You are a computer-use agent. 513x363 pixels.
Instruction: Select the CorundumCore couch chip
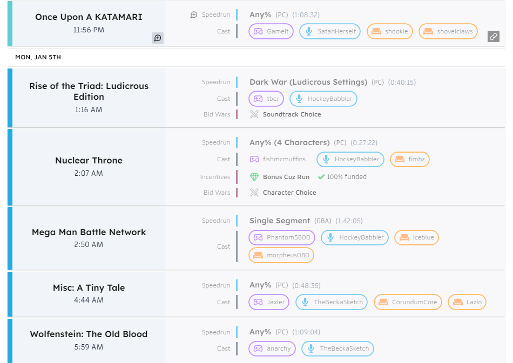point(408,302)
